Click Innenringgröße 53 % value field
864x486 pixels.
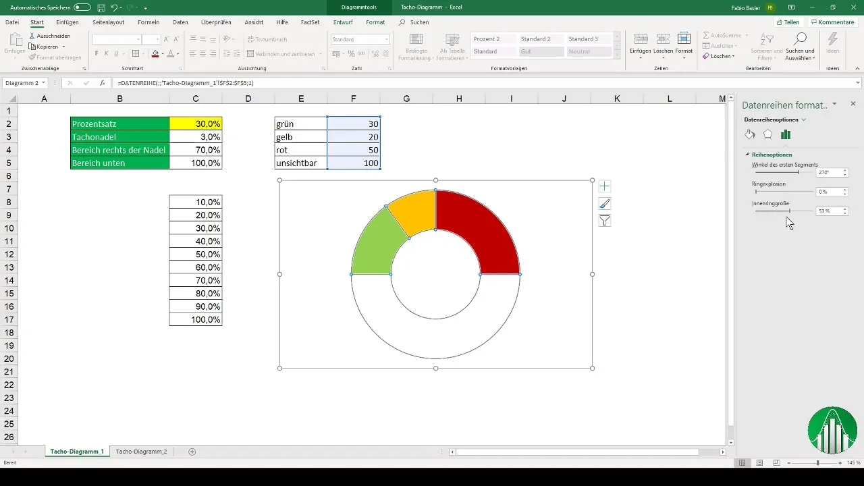coord(828,211)
